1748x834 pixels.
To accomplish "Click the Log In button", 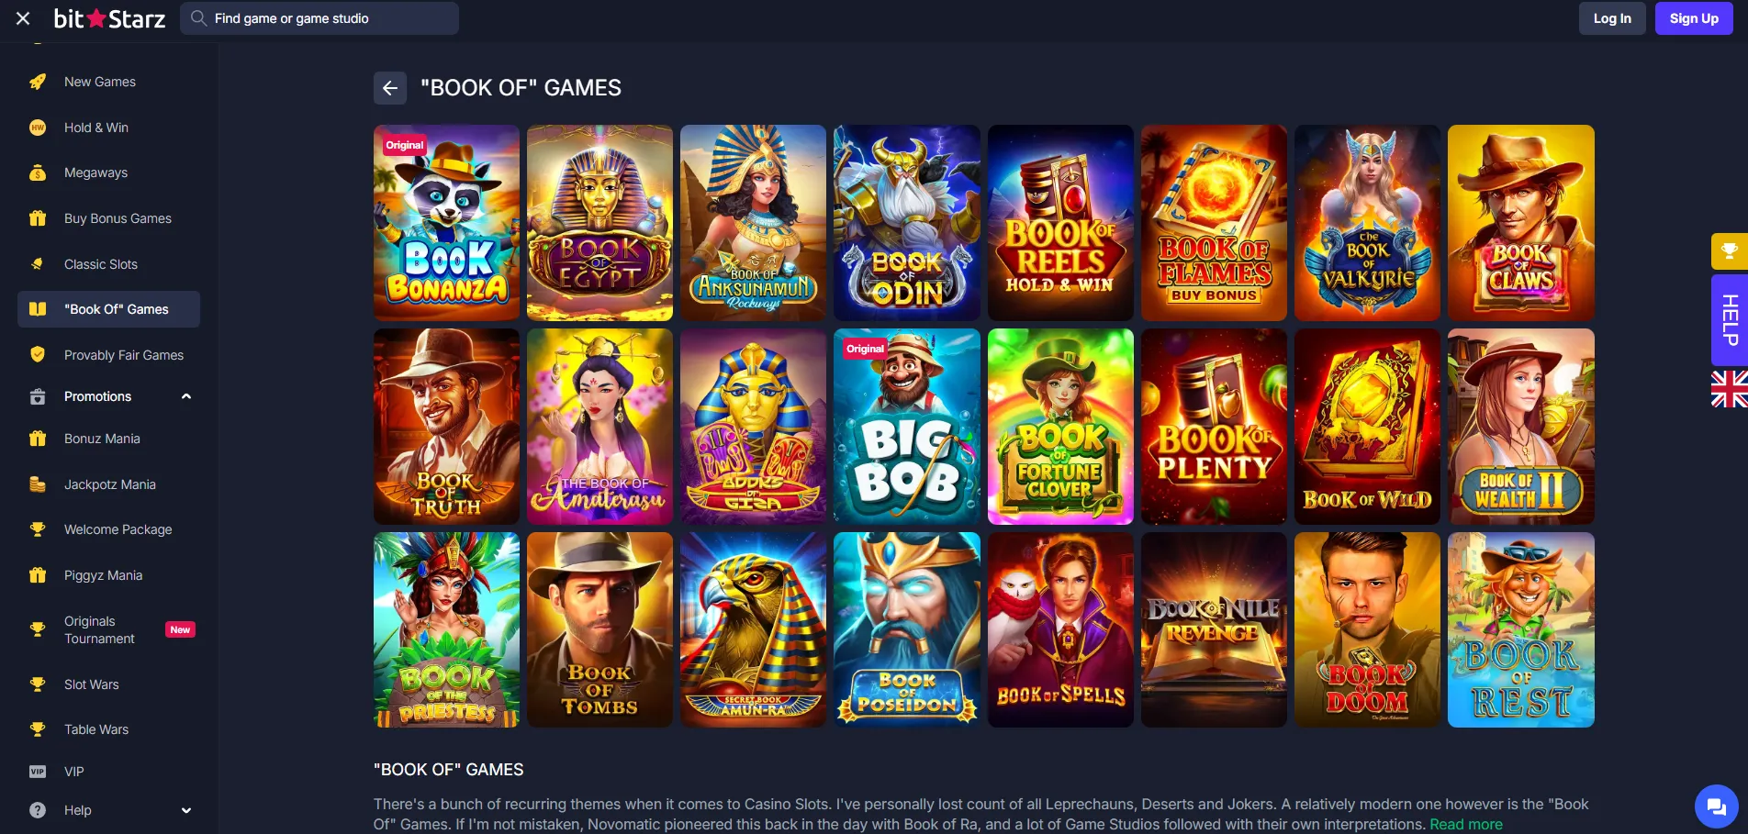I will [x=1612, y=18].
